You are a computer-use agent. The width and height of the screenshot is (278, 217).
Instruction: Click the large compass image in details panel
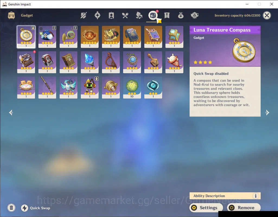tap(244, 50)
